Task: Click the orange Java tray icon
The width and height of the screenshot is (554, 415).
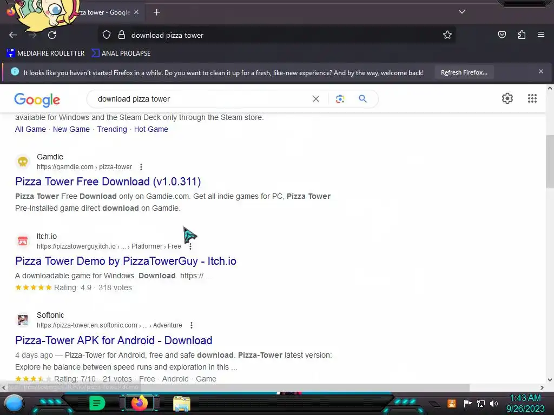Action: tap(452, 403)
